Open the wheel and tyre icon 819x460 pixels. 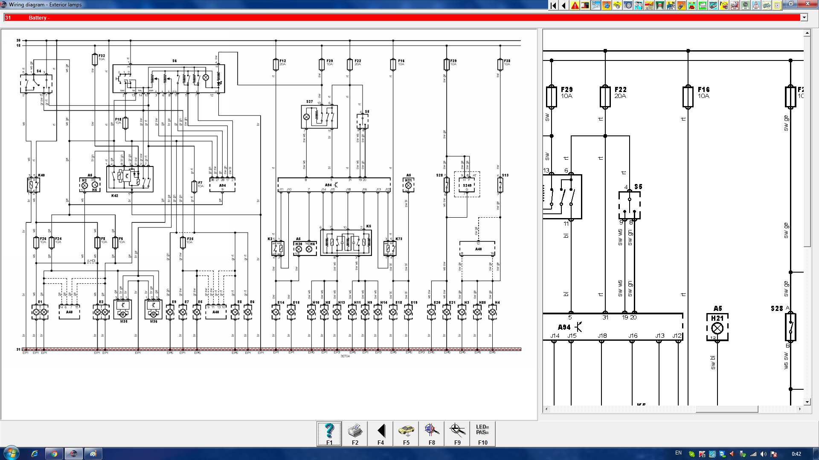pyautogui.click(x=628, y=6)
